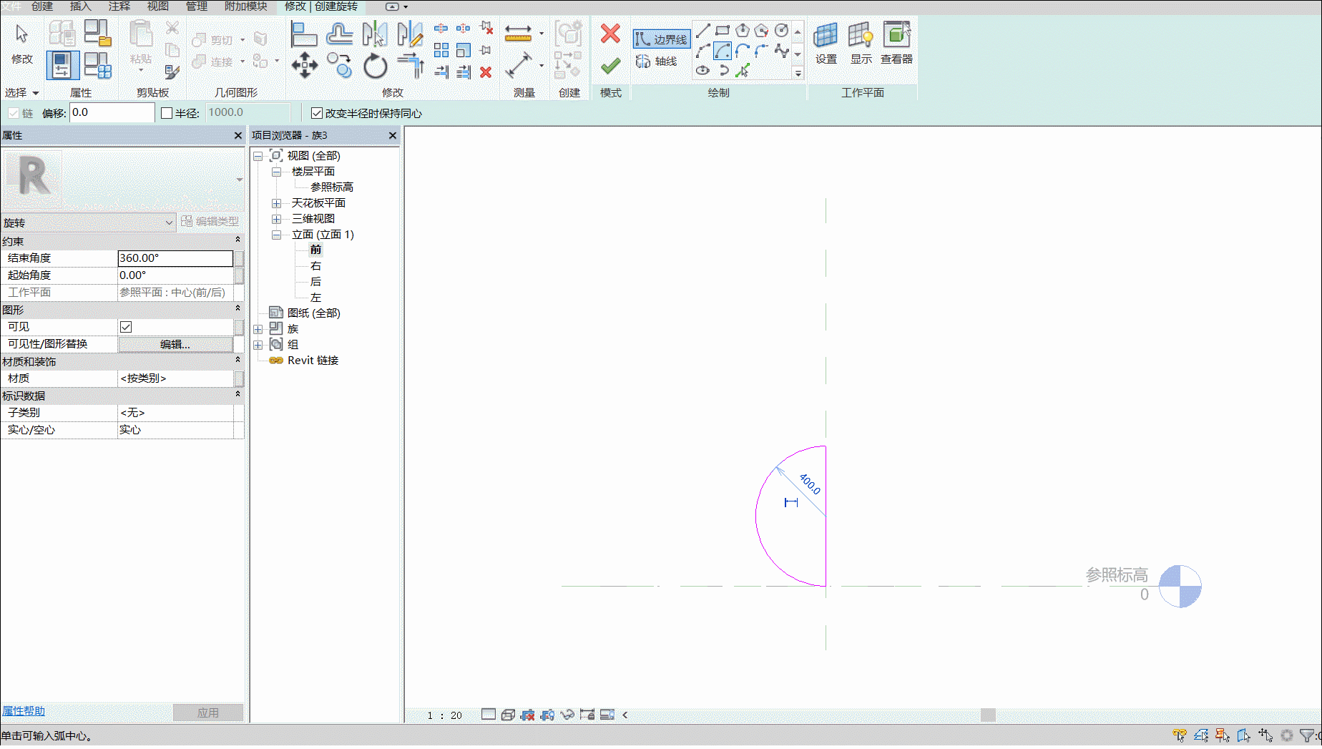
Task: Select the Spline draw tool
Action: click(781, 51)
